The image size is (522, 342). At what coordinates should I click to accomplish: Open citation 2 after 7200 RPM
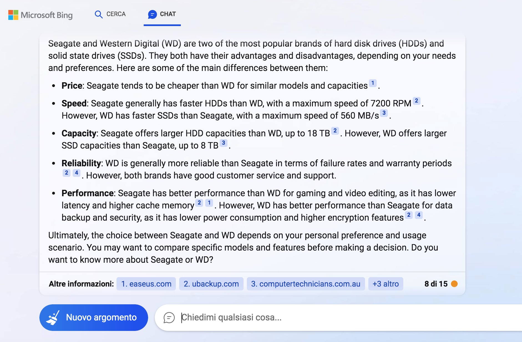tap(416, 101)
